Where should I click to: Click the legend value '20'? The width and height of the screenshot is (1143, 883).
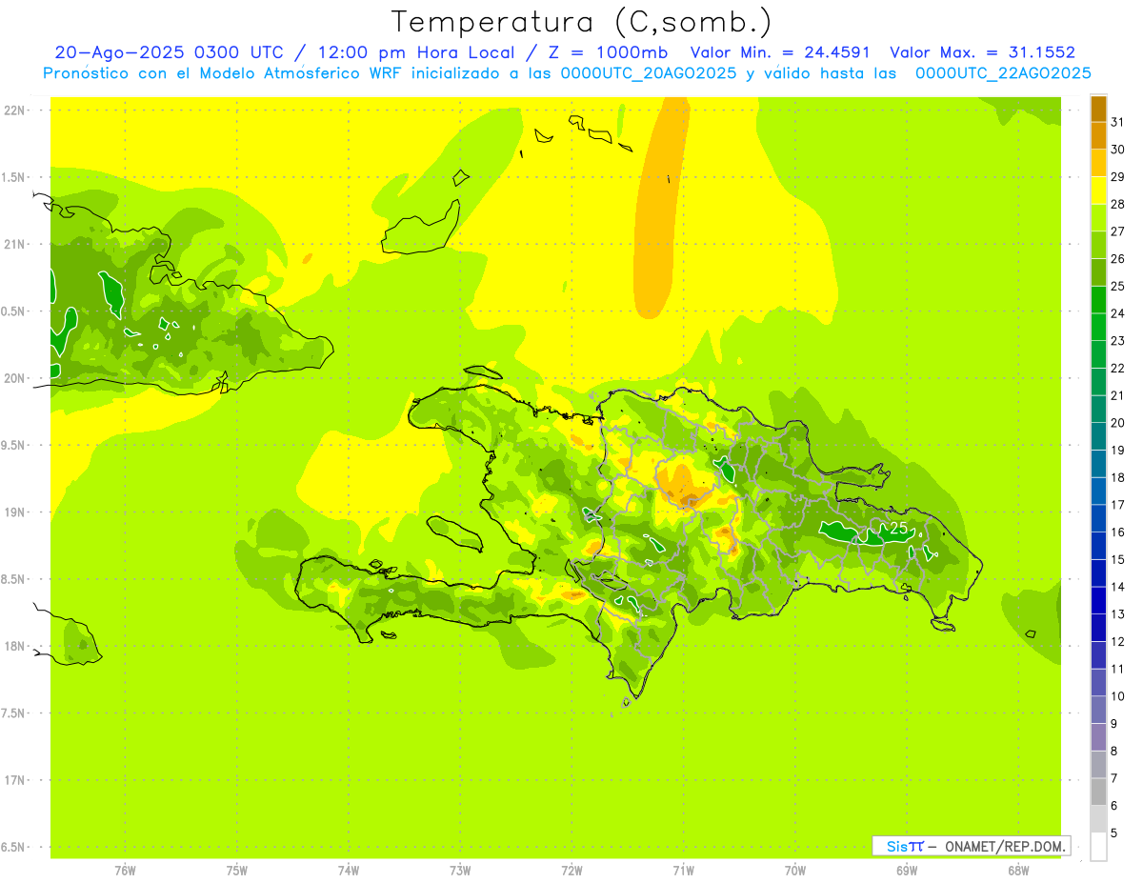tap(1118, 423)
